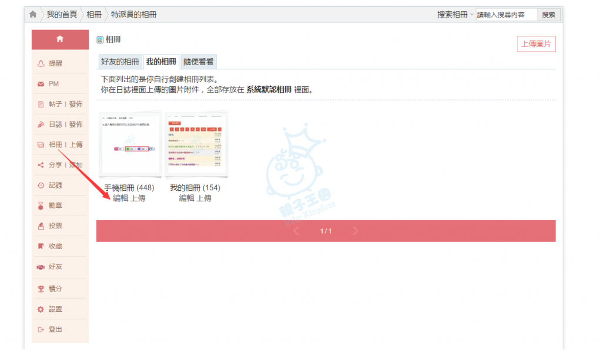Click the 登出 logout icon
Viewport: 602px width, 350px height.
tap(41, 329)
